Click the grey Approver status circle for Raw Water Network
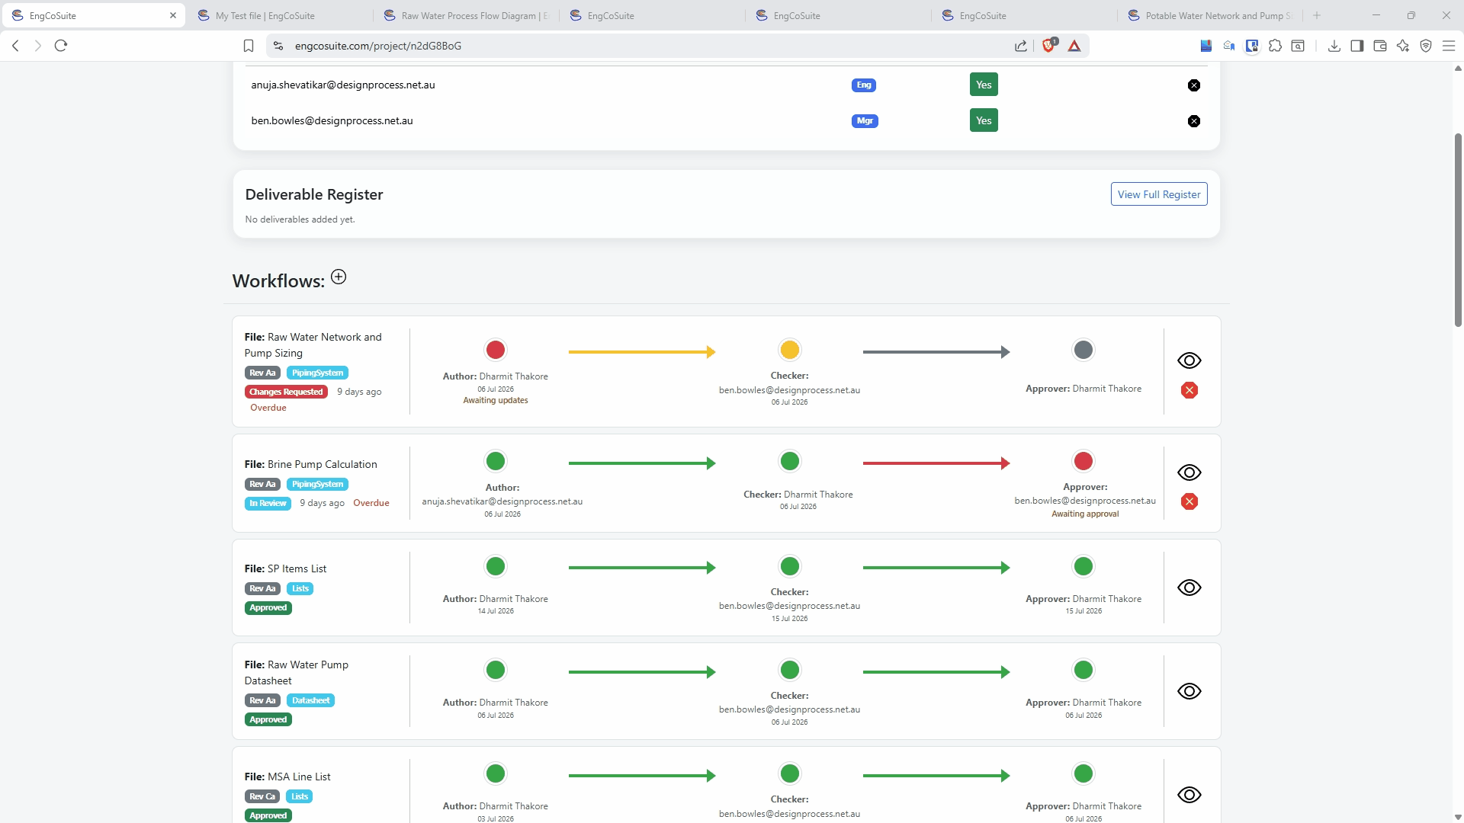This screenshot has width=1464, height=823. click(x=1083, y=350)
